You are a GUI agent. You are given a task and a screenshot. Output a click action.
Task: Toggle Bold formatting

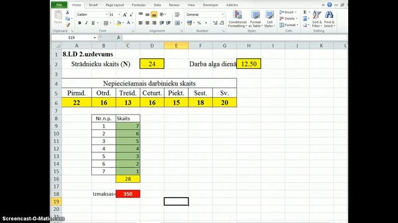tap(80, 23)
